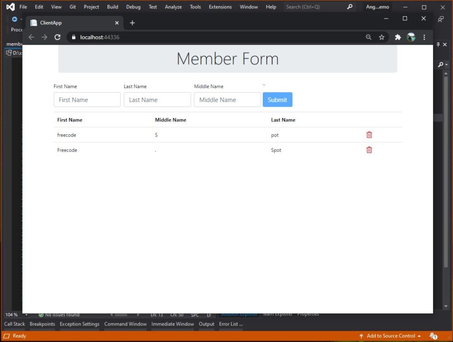453x342 pixels.
Task: Click the 'pot' last name cell
Action: 275,135
